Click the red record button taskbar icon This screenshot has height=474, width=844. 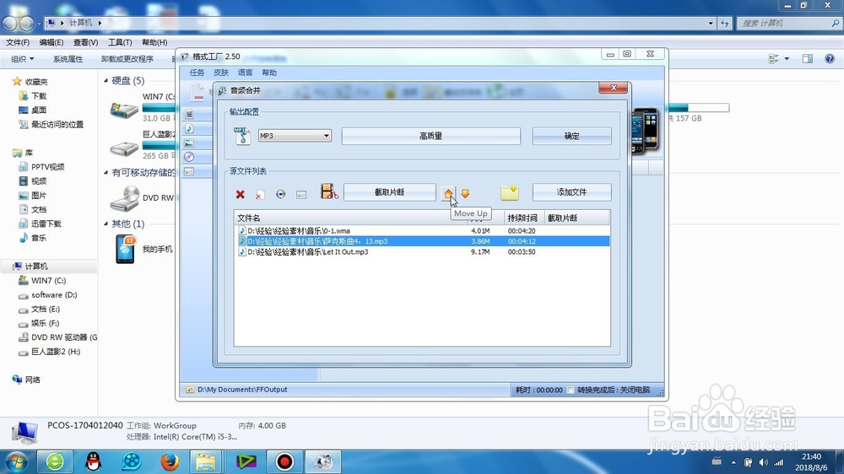click(x=284, y=461)
